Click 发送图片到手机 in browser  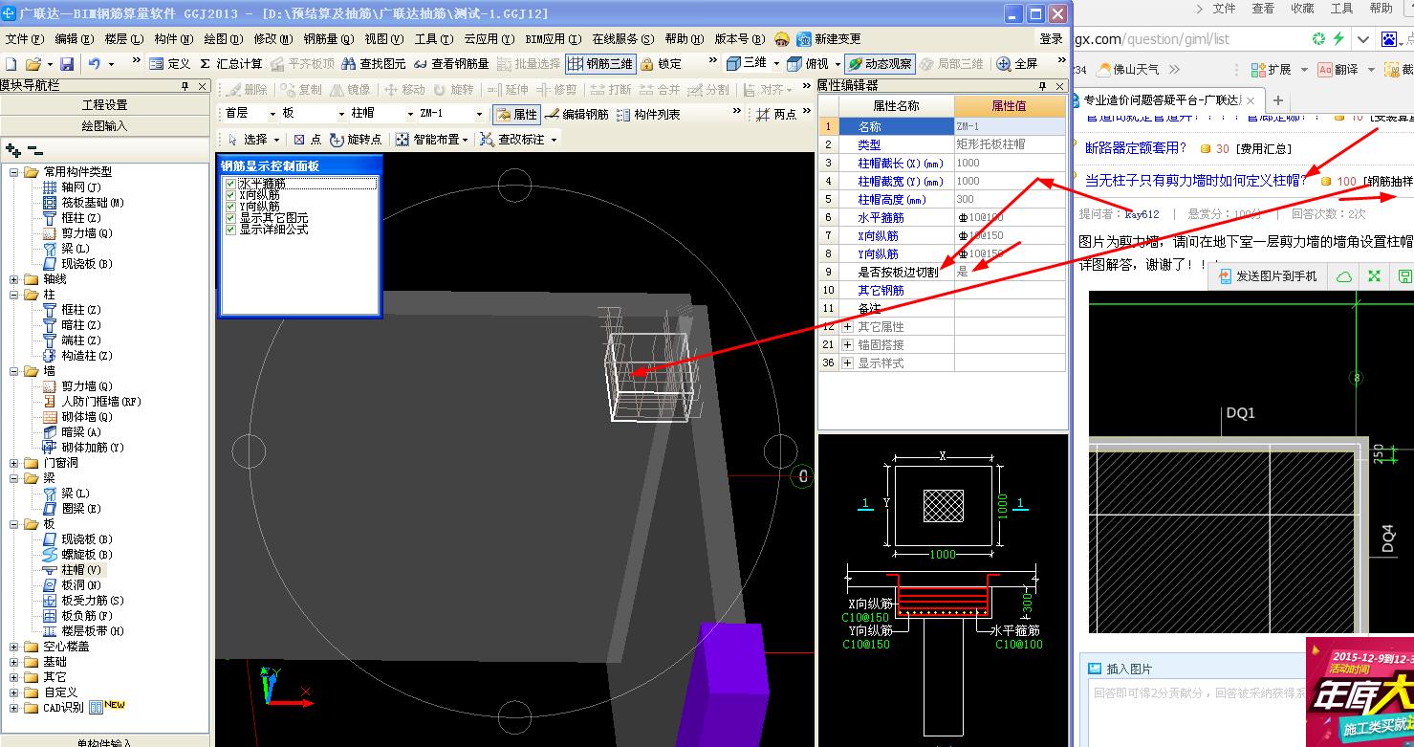1267,276
